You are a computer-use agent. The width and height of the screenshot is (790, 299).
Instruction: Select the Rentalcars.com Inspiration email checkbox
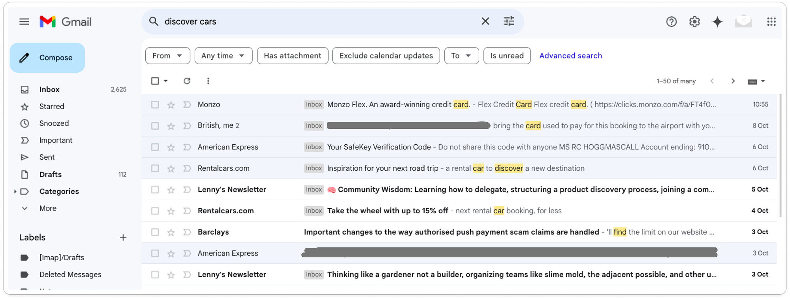point(155,169)
